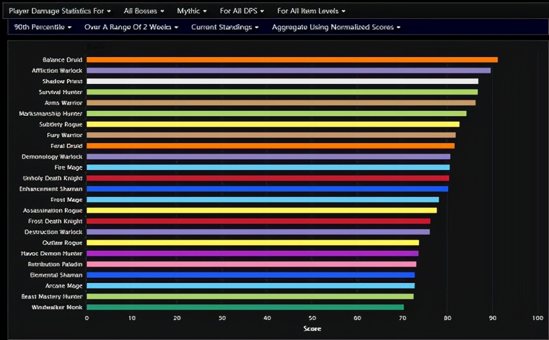The width and height of the screenshot is (549, 340).
Task: Click the Subtlety Rogue label
Action: tap(61, 124)
